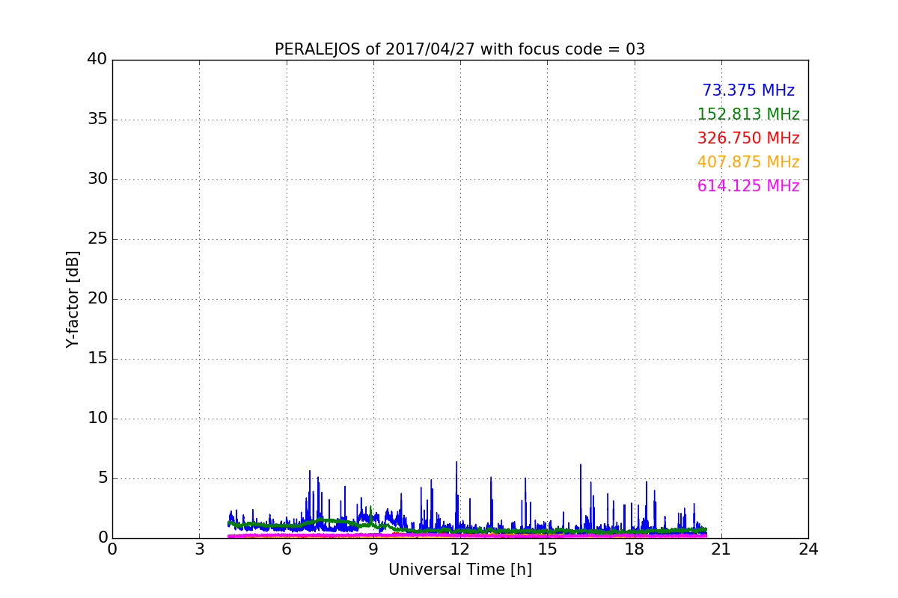Click the y-axis tick label 5
Image resolution: width=898 pixels, height=598 pixels.
[x=102, y=478]
